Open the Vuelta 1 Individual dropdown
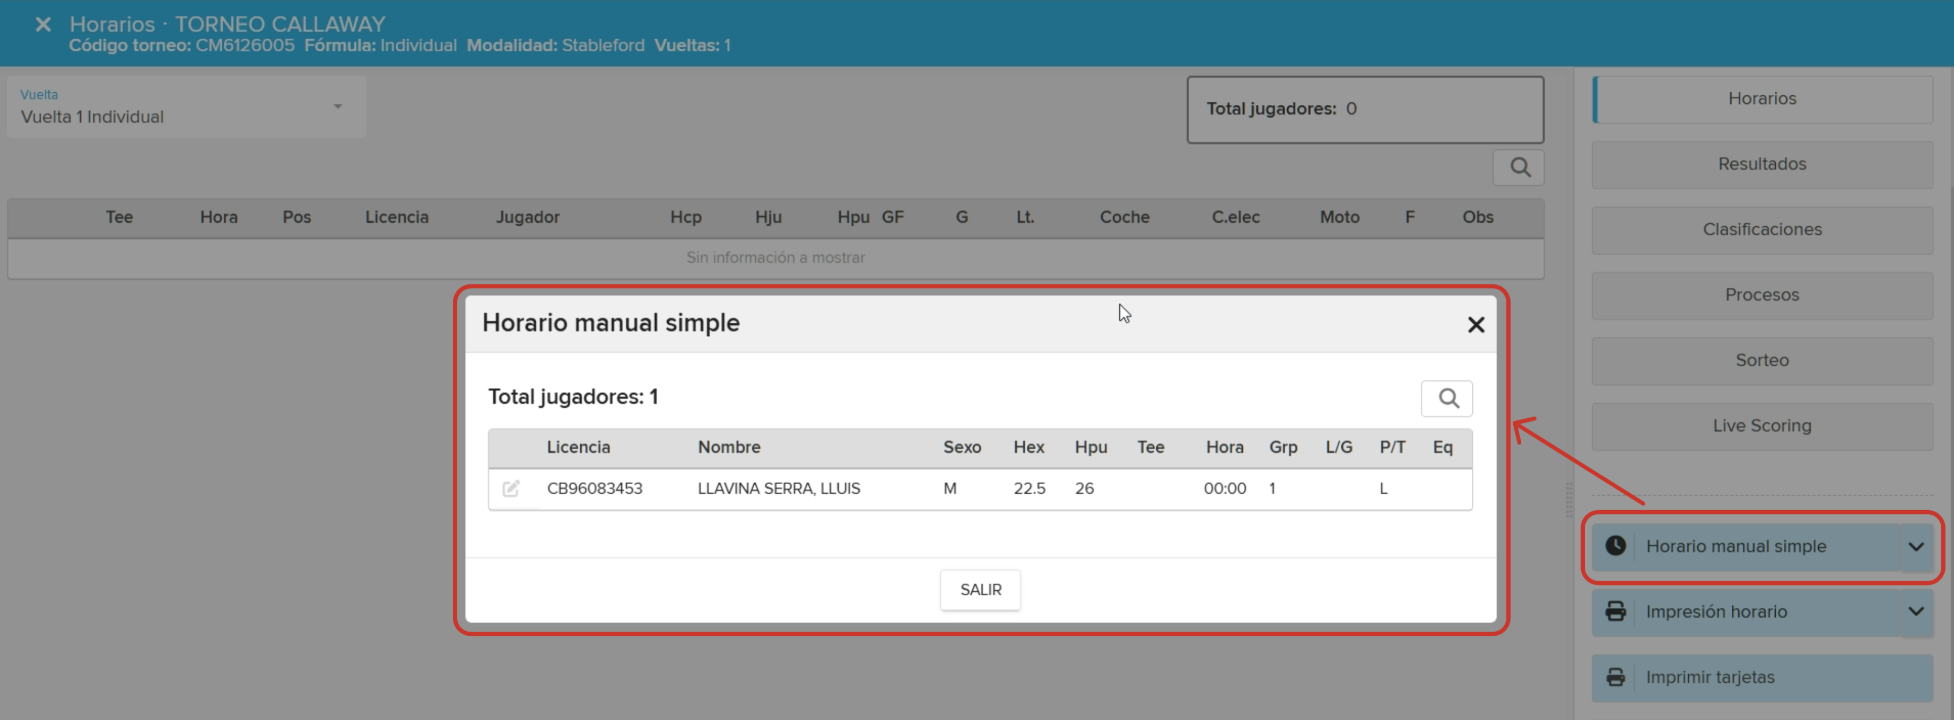 187,107
